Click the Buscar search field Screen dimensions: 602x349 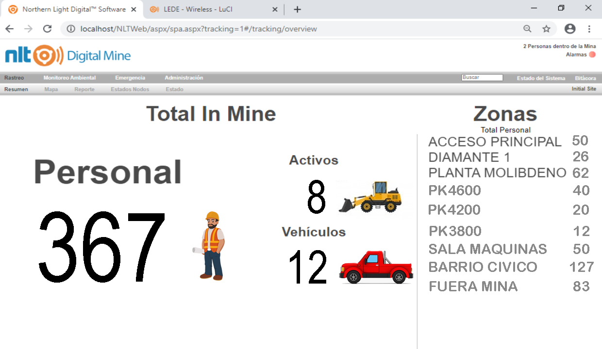tap(482, 78)
